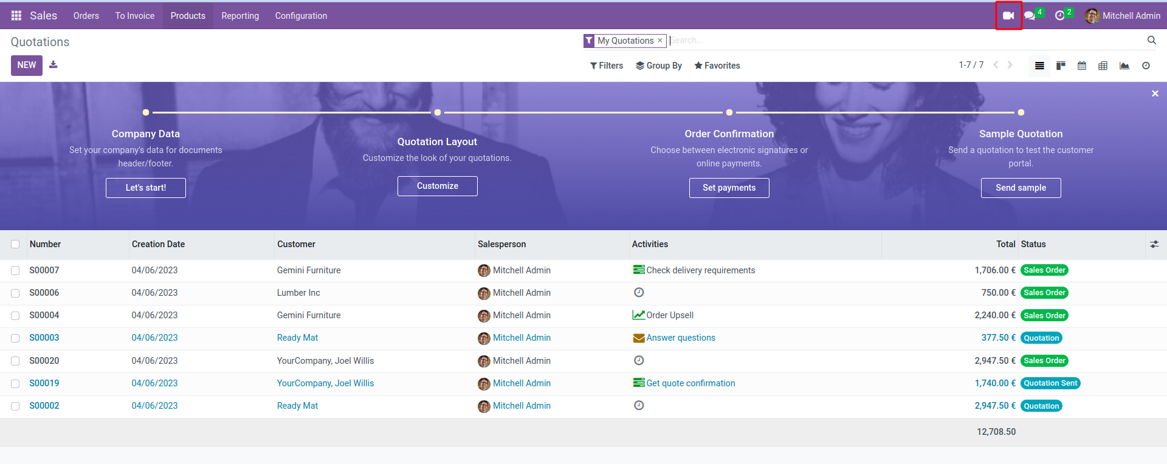Image resolution: width=1167 pixels, height=464 pixels.
Task: Select checkbox for order S00019
Action: coord(15,384)
